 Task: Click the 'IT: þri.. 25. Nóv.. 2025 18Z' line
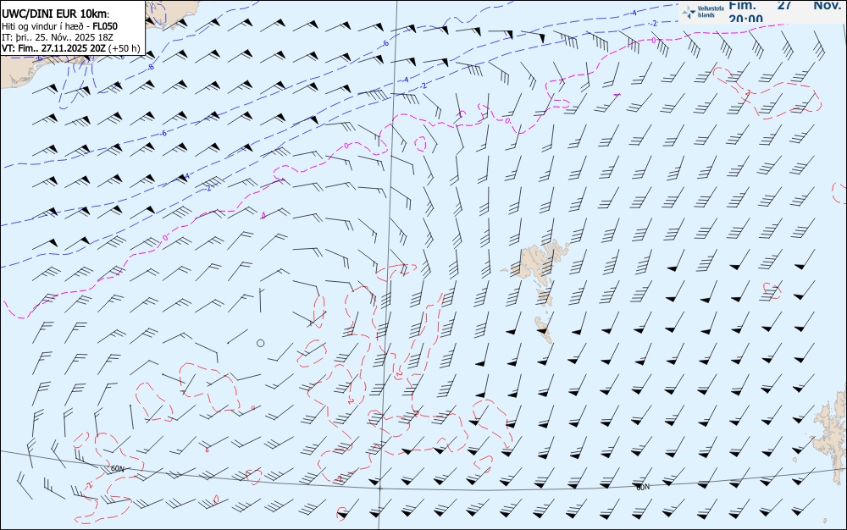point(58,37)
